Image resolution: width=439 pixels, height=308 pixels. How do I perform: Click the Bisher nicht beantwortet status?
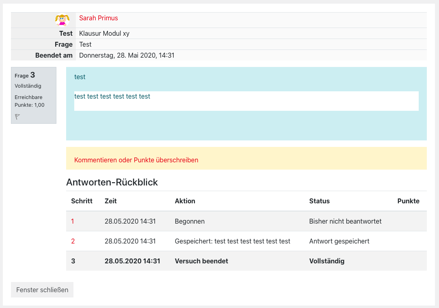345,221
